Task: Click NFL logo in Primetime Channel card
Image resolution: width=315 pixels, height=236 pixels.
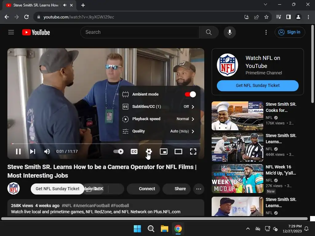Action: point(227,65)
